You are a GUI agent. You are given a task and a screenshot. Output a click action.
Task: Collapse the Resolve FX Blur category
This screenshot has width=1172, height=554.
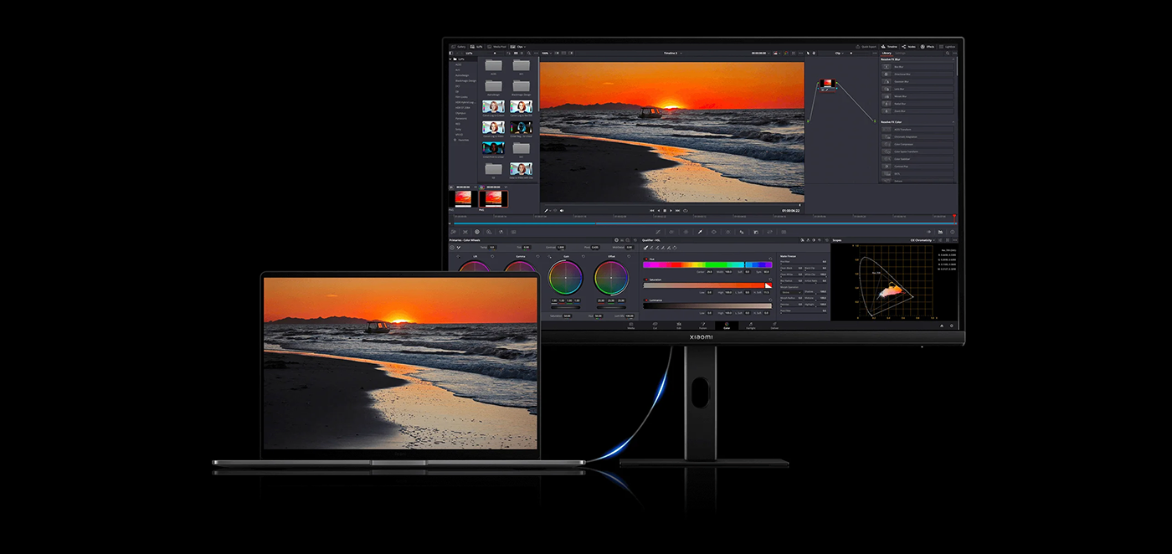pos(953,59)
